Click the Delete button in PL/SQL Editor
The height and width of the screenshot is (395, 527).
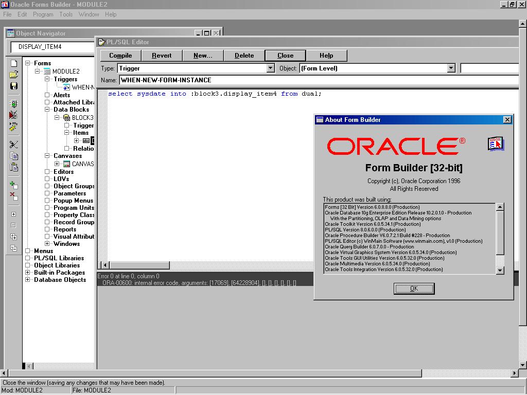(x=244, y=56)
